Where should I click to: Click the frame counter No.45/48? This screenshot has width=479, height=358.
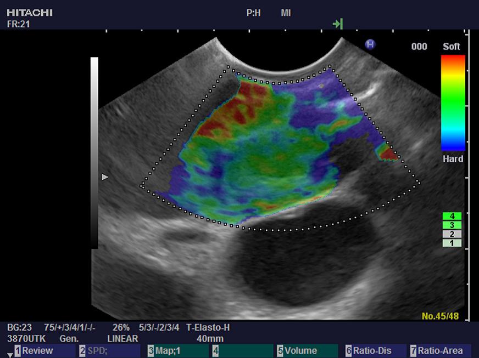tap(440, 316)
